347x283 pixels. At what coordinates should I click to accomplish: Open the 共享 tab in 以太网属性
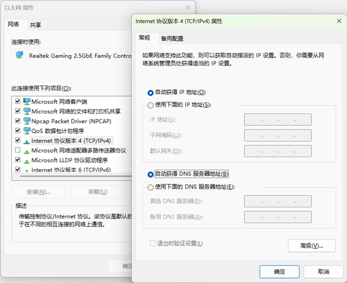35,25
